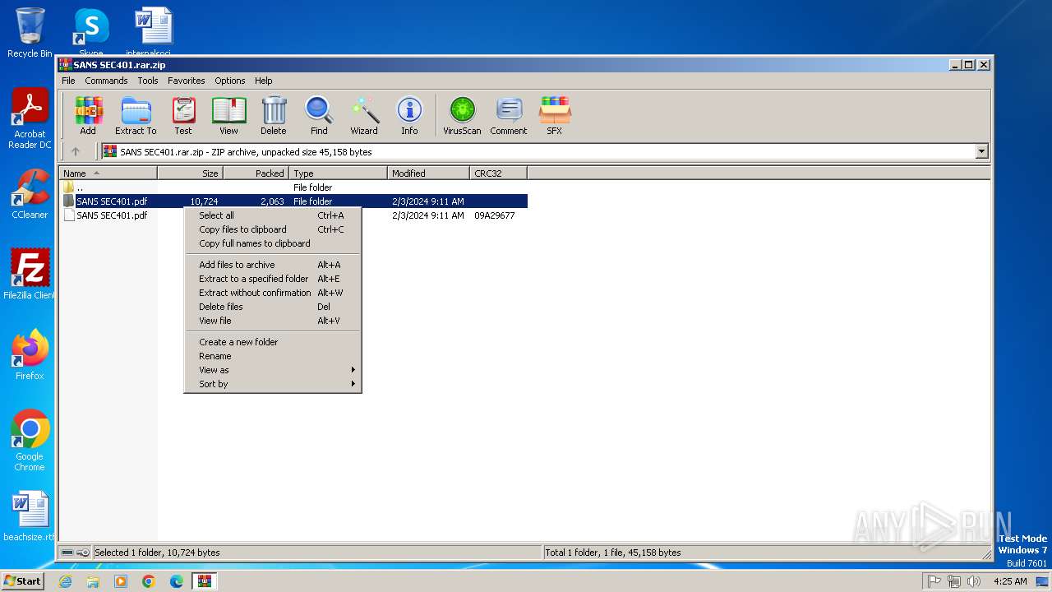
Task: Click the Comment toolbar icon
Action: (509, 115)
